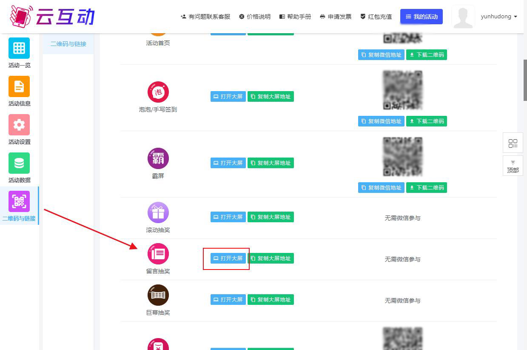The width and height of the screenshot is (527, 350).
Task: Open big screen for 留言抽奖
Action: coord(228,258)
